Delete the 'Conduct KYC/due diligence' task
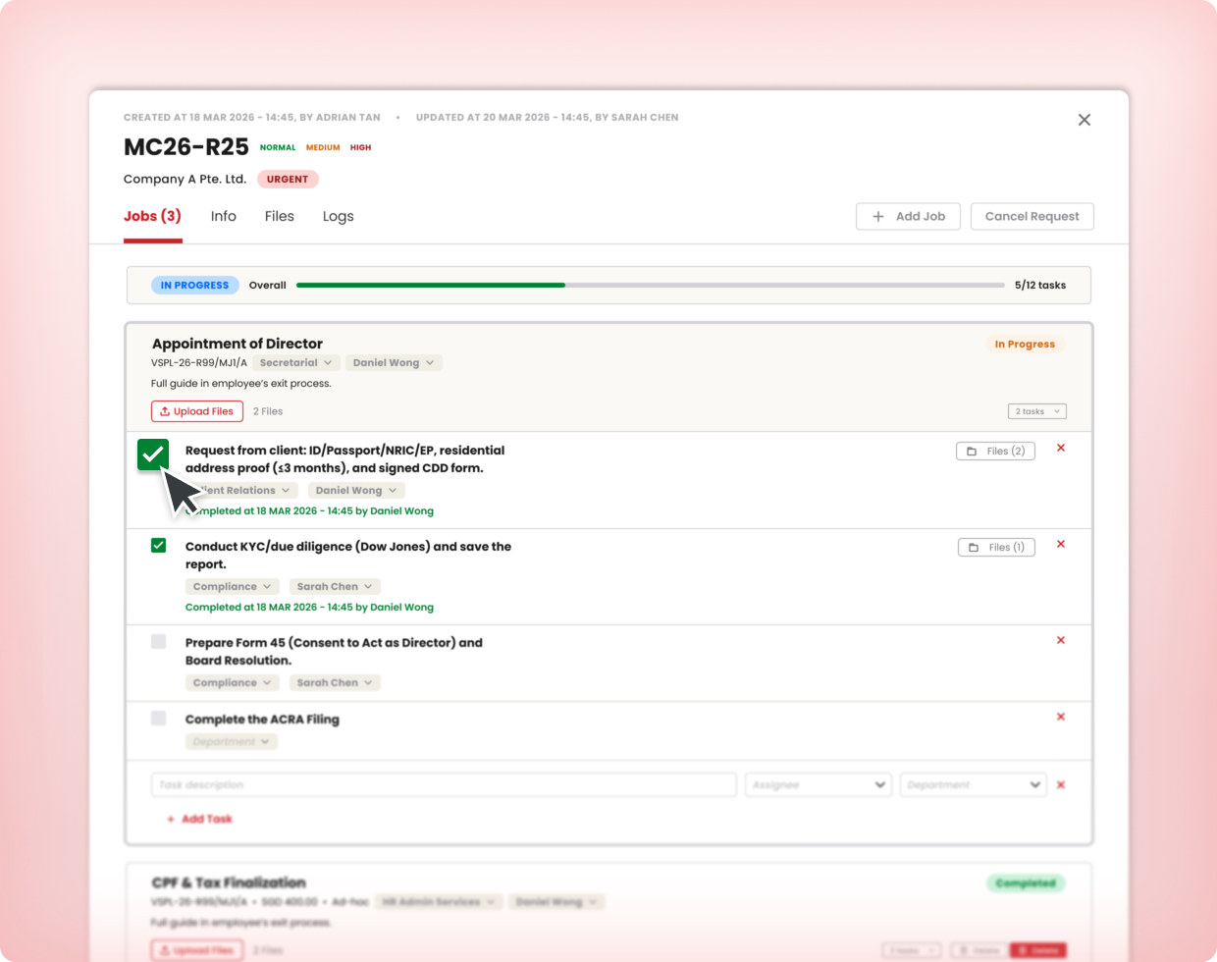Image resolution: width=1217 pixels, height=962 pixels. 1061,544
